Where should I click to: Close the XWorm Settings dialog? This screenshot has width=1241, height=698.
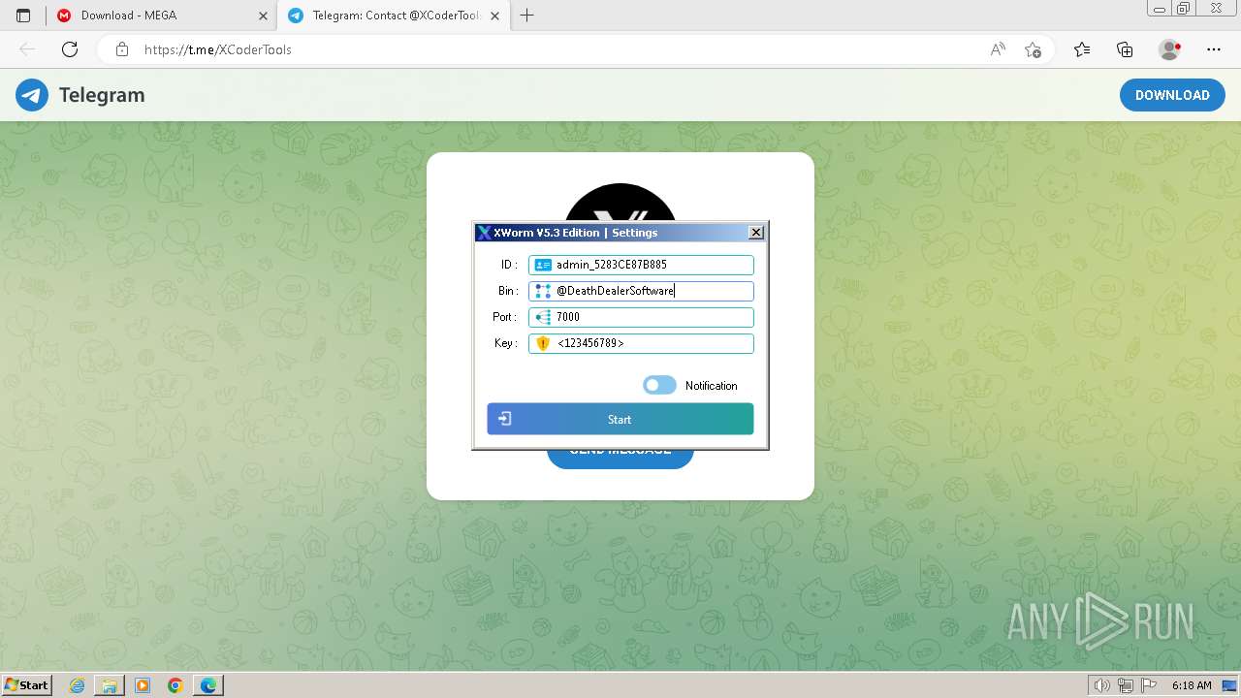[756, 233]
